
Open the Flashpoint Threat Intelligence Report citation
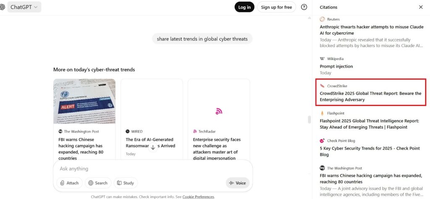372,120
